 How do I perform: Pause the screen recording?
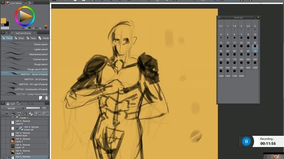pos(246,141)
